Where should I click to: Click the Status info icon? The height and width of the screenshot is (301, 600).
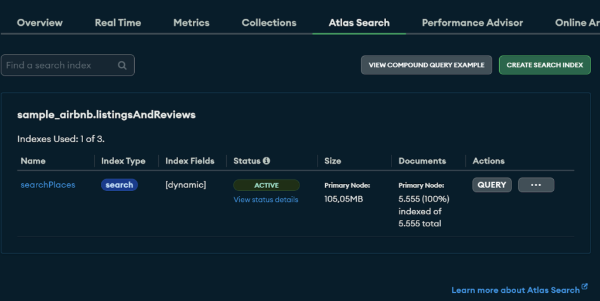[267, 160]
